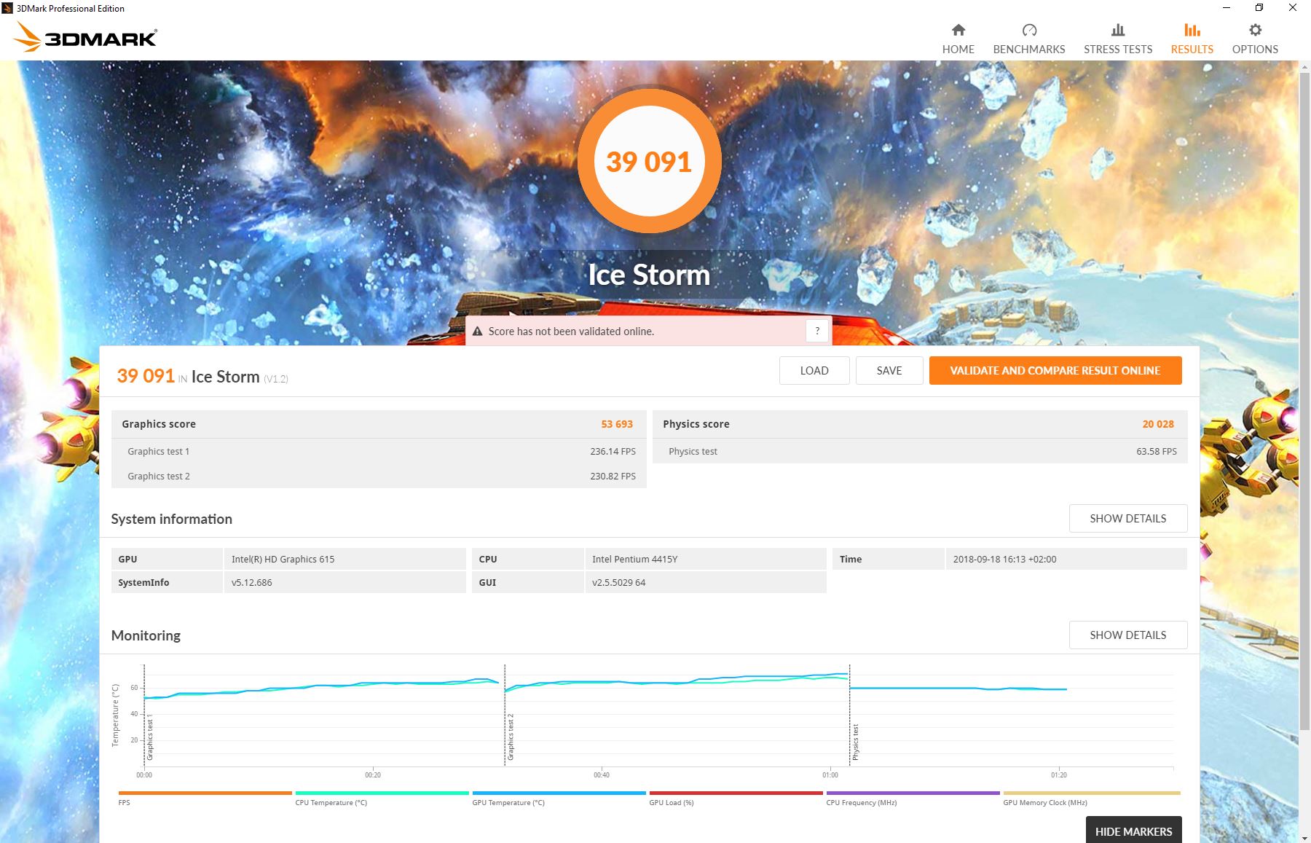1311x843 pixels.
Task: Click the Graphics test 2 chart marker
Action: pos(511,737)
